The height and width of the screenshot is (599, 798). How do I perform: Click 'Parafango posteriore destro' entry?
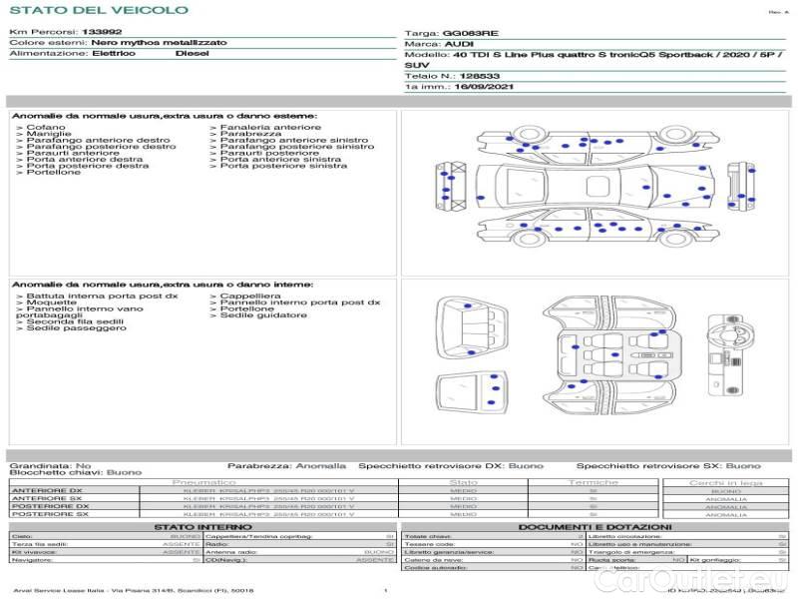click(x=102, y=146)
